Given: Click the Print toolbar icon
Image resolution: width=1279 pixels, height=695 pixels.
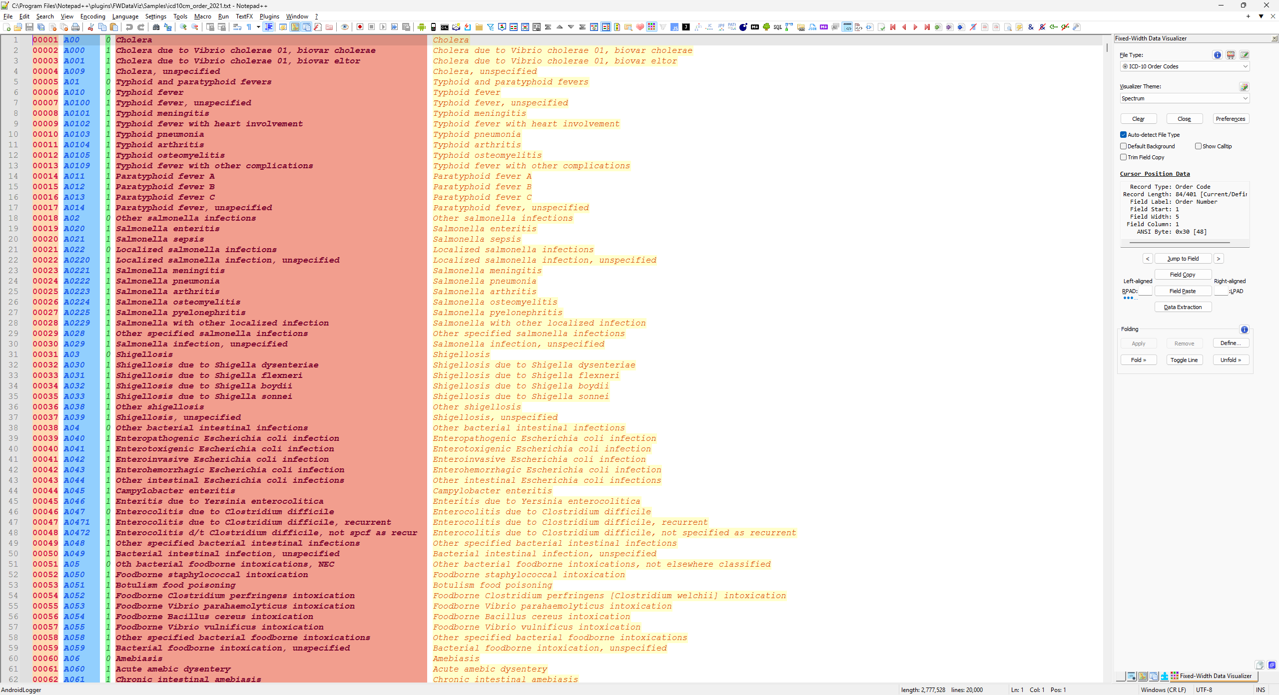Looking at the screenshot, I should click(x=75, y=27).
